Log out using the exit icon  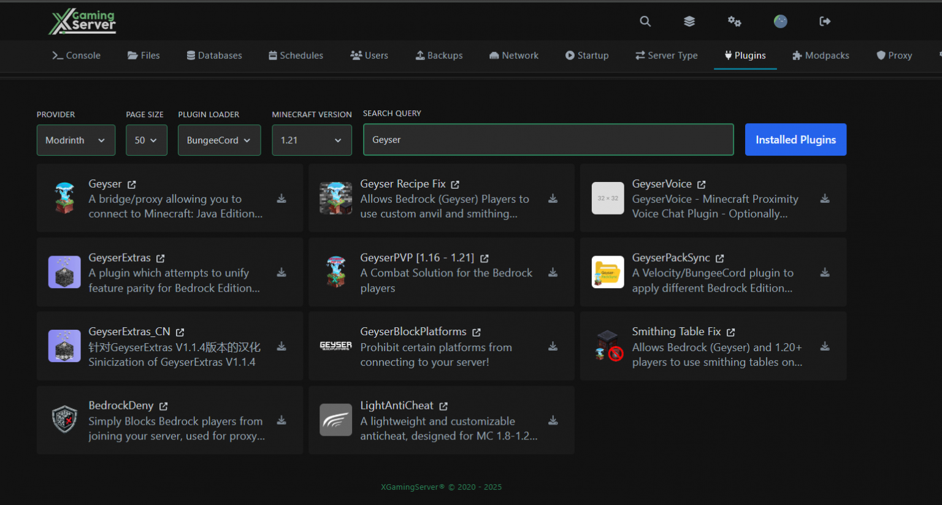(x=824, y=21)
